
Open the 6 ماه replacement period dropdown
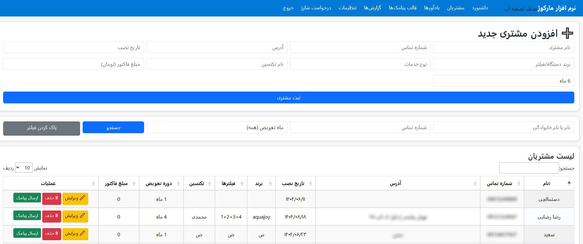click(x=503, y=81)
